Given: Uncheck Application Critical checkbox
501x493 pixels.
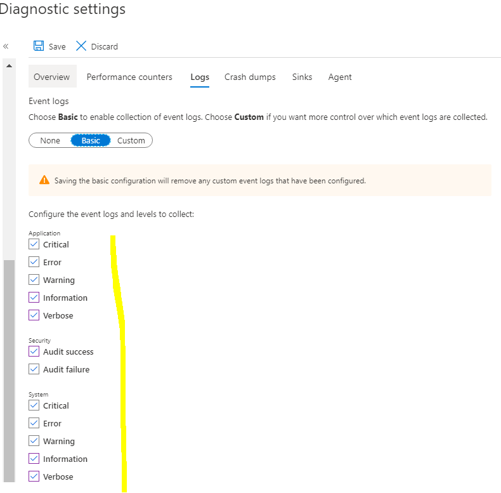Looking at the screenshot, I should pos(34,244).
